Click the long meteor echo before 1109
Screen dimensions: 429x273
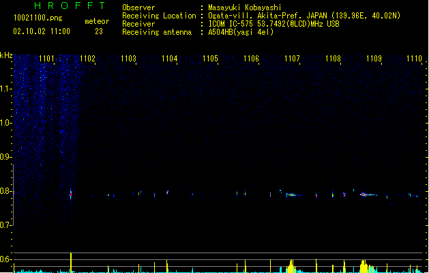368,195
